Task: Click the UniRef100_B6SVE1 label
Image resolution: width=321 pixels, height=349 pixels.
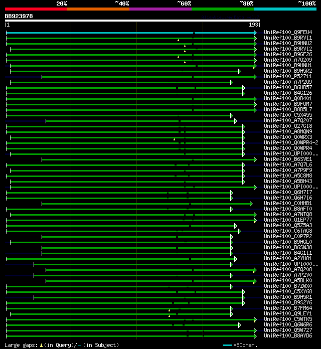Action: 288,159
